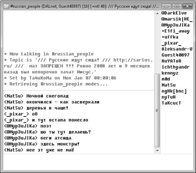Screen dimensions: 196x173
Task: Click the chat scrollbar up arrow
Action: (x=157, y=13)
